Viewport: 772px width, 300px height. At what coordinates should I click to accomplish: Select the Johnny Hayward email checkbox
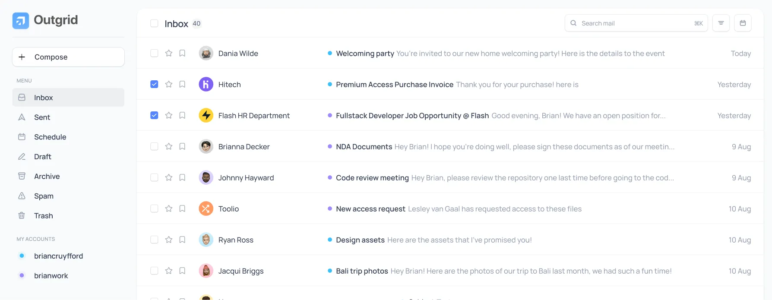pyautogui.click(x=154, y=177)
